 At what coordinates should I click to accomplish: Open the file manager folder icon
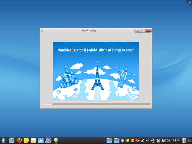(x=12, y=140)
